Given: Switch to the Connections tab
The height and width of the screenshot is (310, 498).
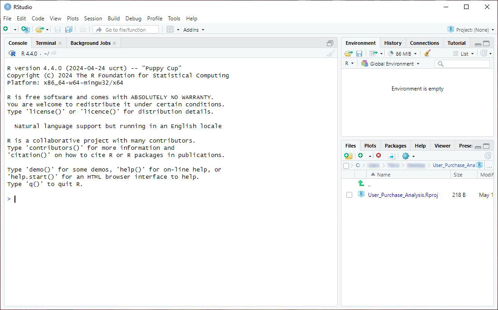Looking at the screenshot, I should pyautogui.click(x=424, y=43).
